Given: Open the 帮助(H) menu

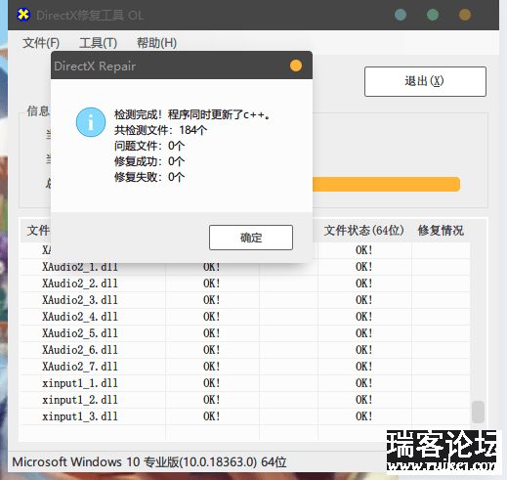Looking at the screenshot, I should point(156,43).
